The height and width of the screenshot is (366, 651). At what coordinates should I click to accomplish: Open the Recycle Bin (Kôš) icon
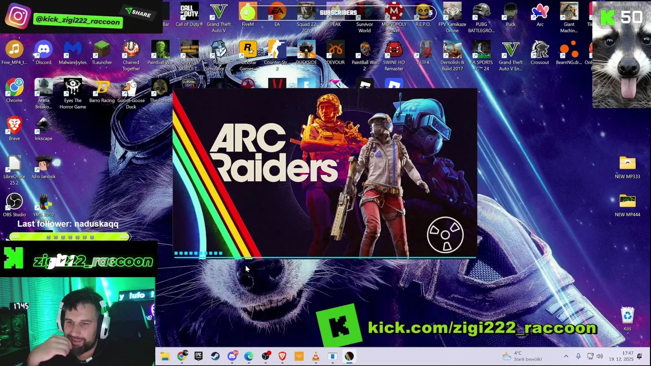coord(628,319)
